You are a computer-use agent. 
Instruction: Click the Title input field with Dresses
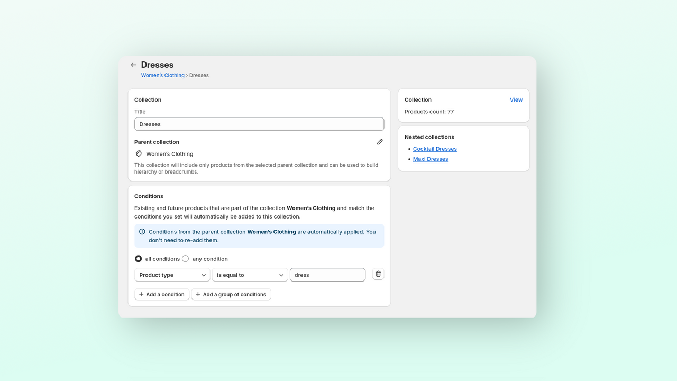tap(259, 124)
